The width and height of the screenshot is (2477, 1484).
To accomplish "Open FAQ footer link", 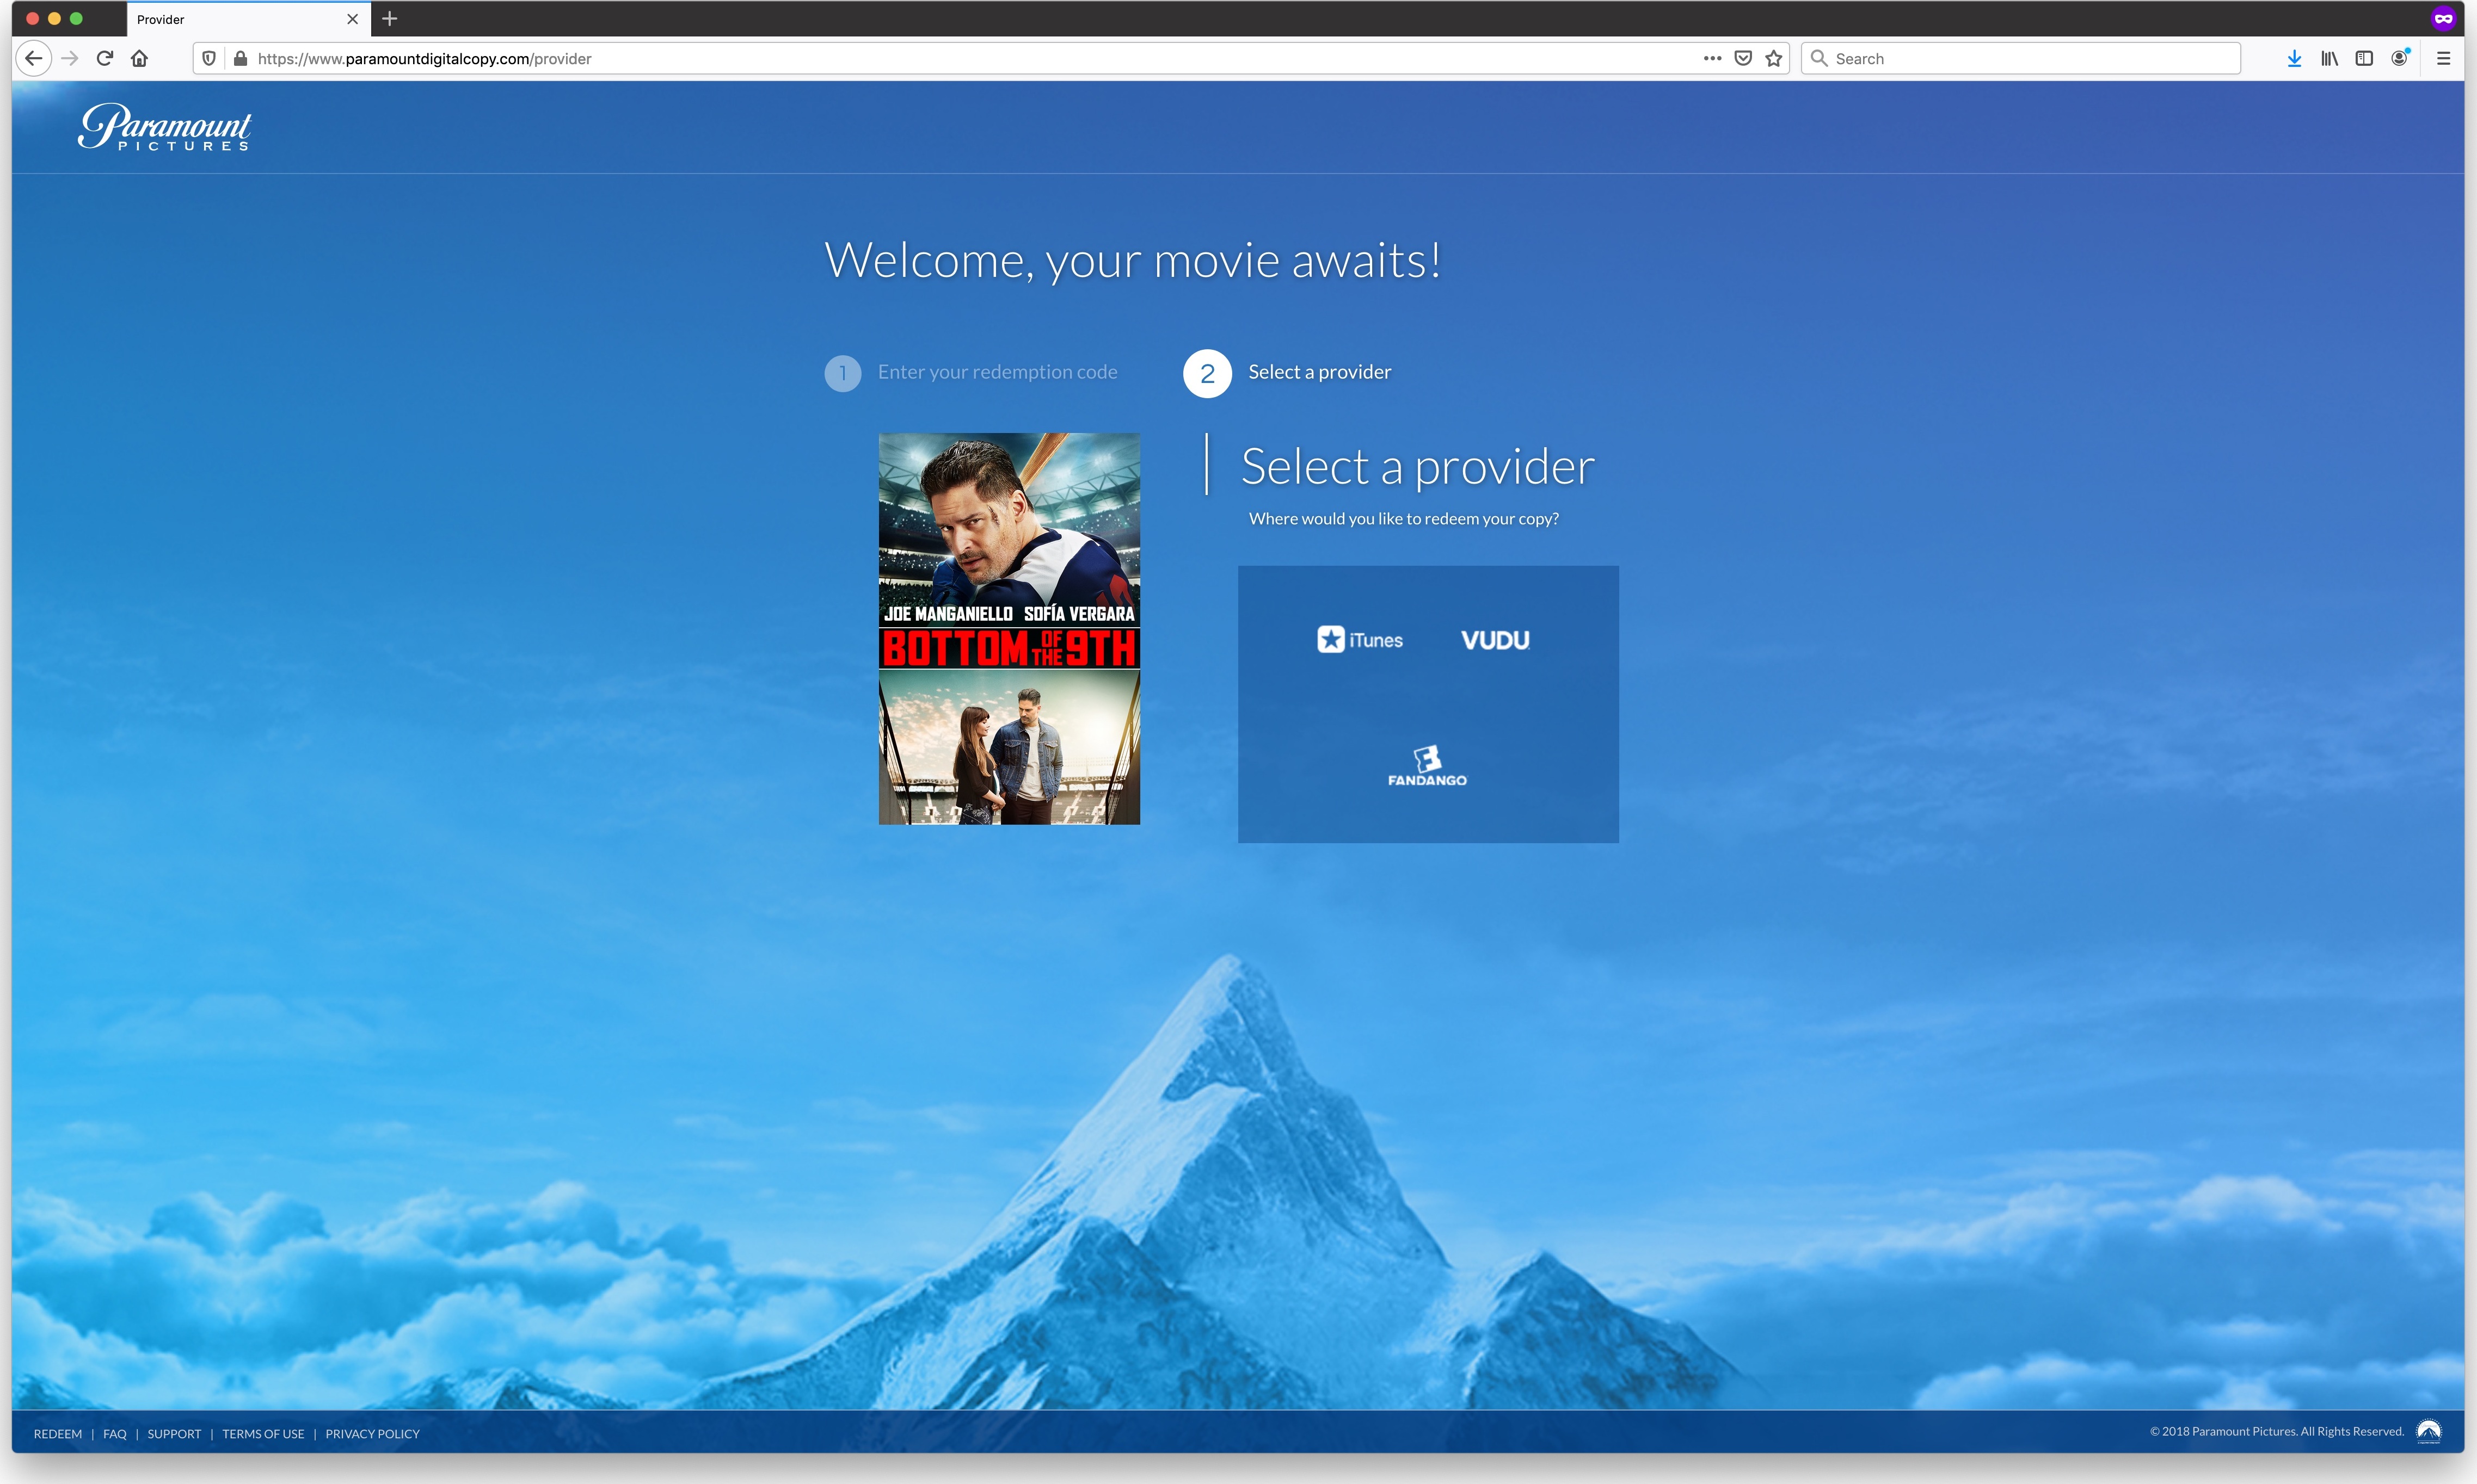I will click(115, 1433).
